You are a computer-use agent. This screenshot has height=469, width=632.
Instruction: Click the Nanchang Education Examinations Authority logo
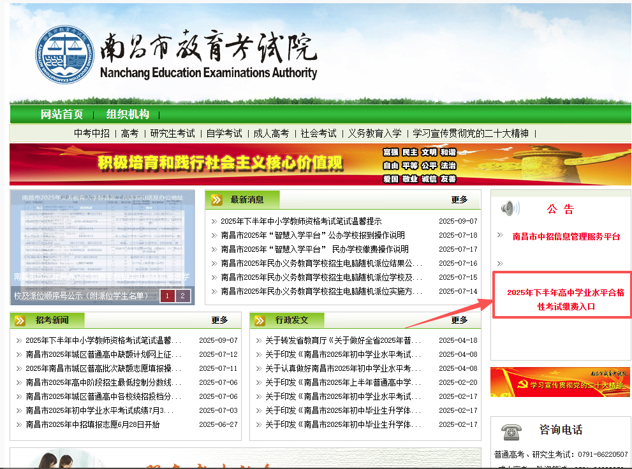click(x=64, y=55)
